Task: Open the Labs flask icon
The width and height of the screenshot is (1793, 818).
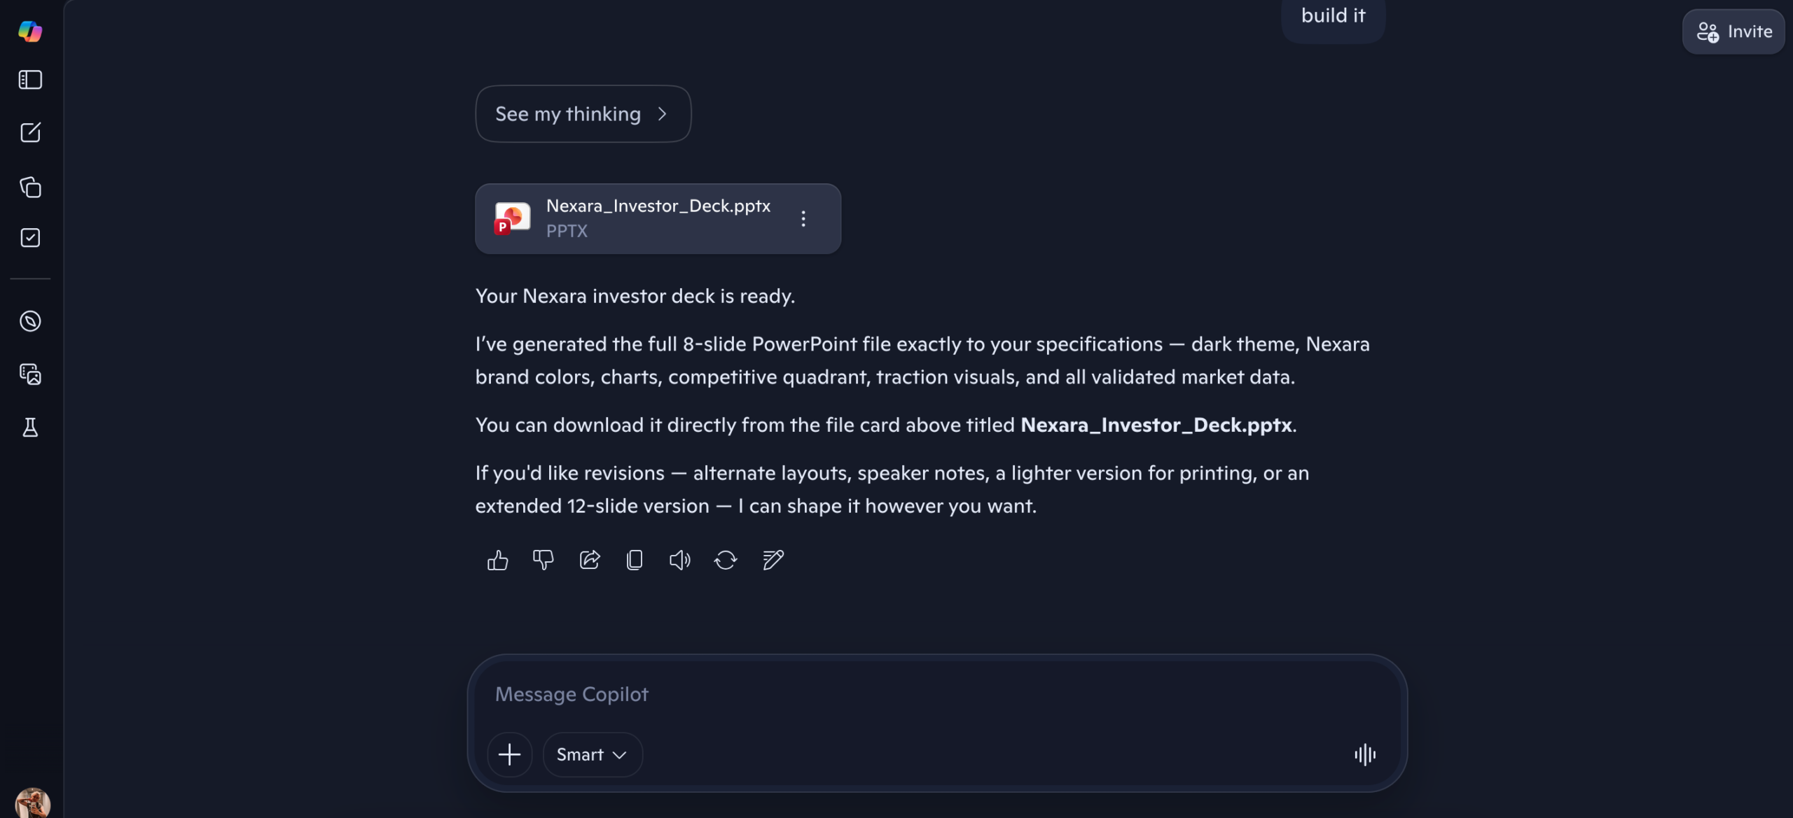Action: [30, 428]
